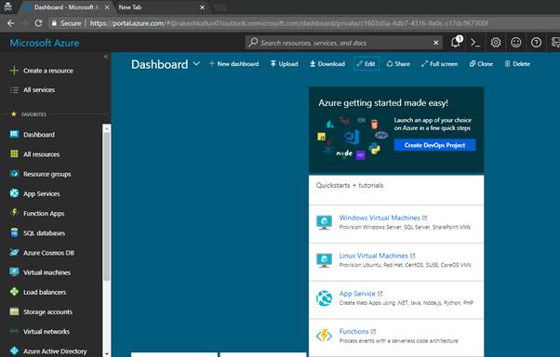Select Storage accounts text in sidebar
The width and height of the screenshot is (560, 357).
coord(47,311)
